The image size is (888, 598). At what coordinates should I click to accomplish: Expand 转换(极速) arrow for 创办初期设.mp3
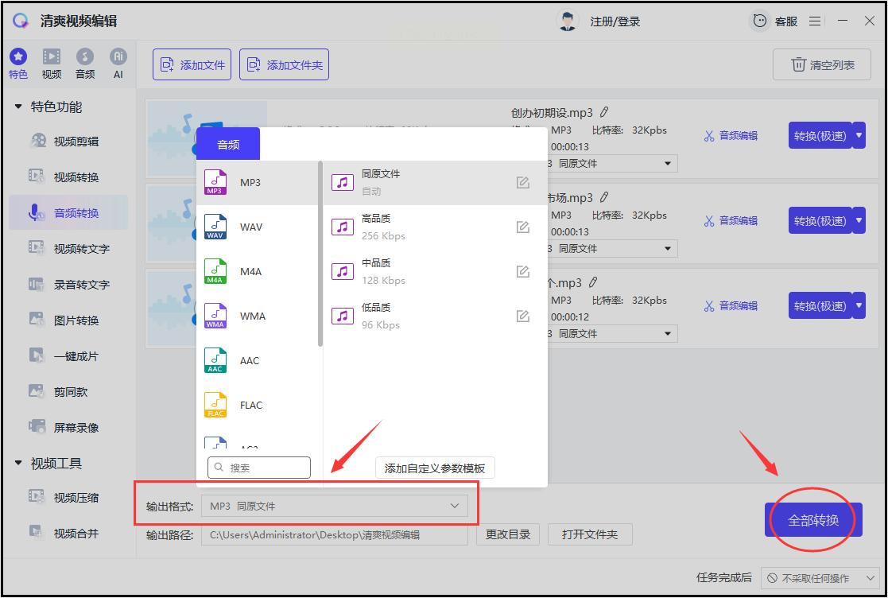(x=859, y=136)
